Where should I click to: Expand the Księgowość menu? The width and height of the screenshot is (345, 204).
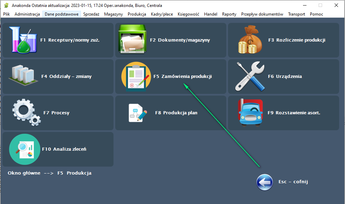click(x=188, y=14)
